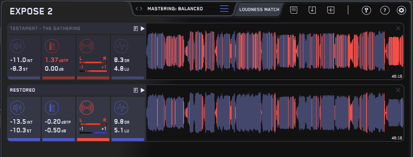Click inside the Restored waveform display
This screenshot has width=413, height=157.
tap(275, 113)
